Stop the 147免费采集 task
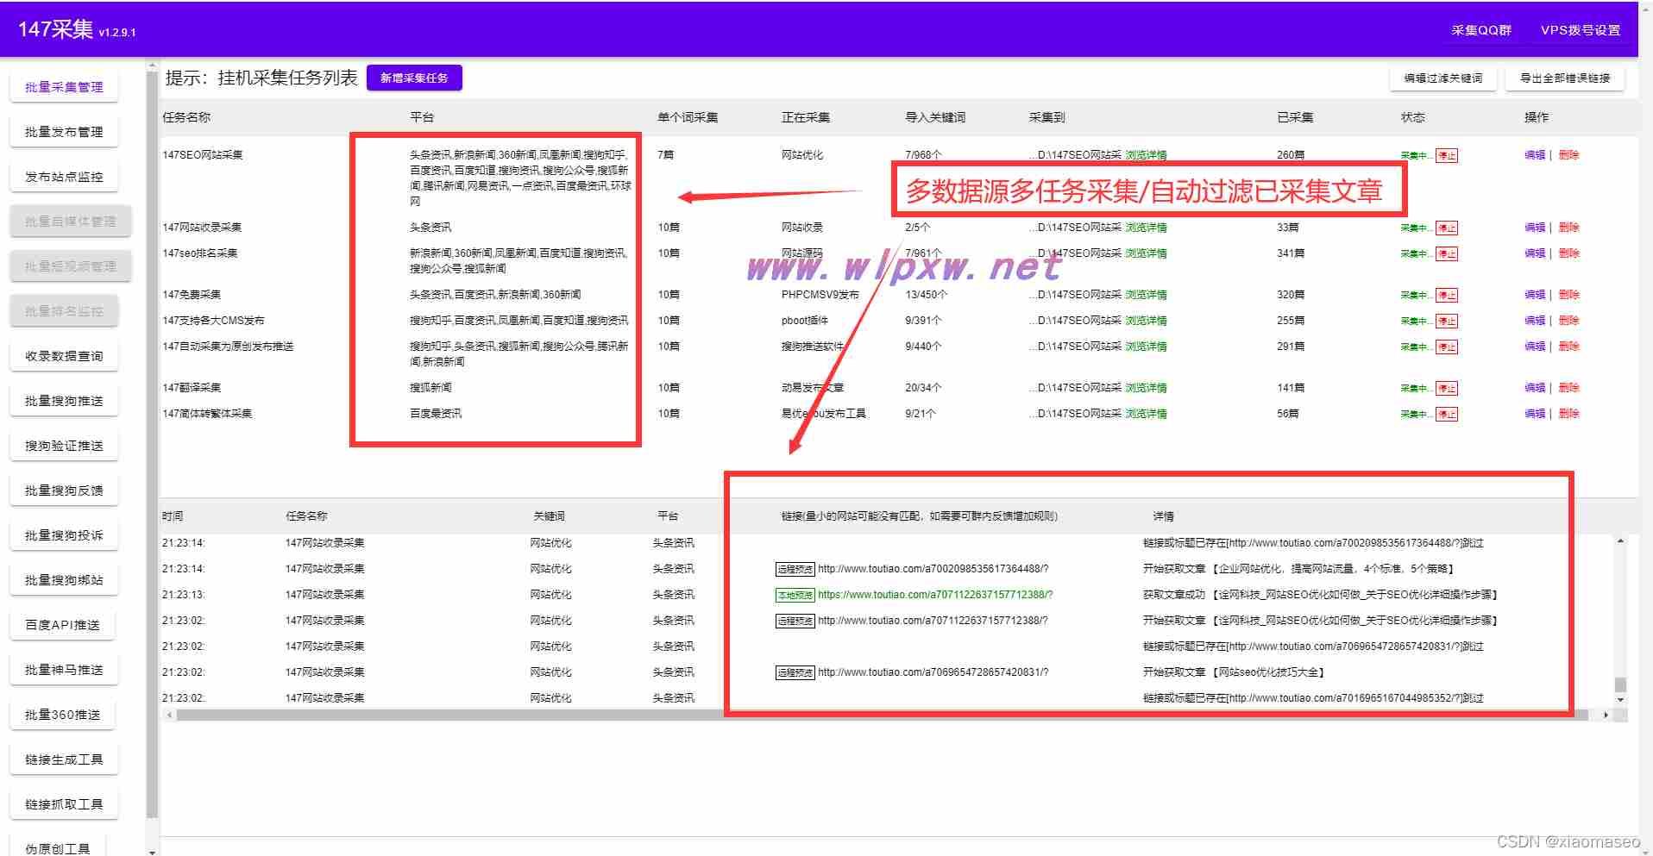 [x=1447, y=296]
